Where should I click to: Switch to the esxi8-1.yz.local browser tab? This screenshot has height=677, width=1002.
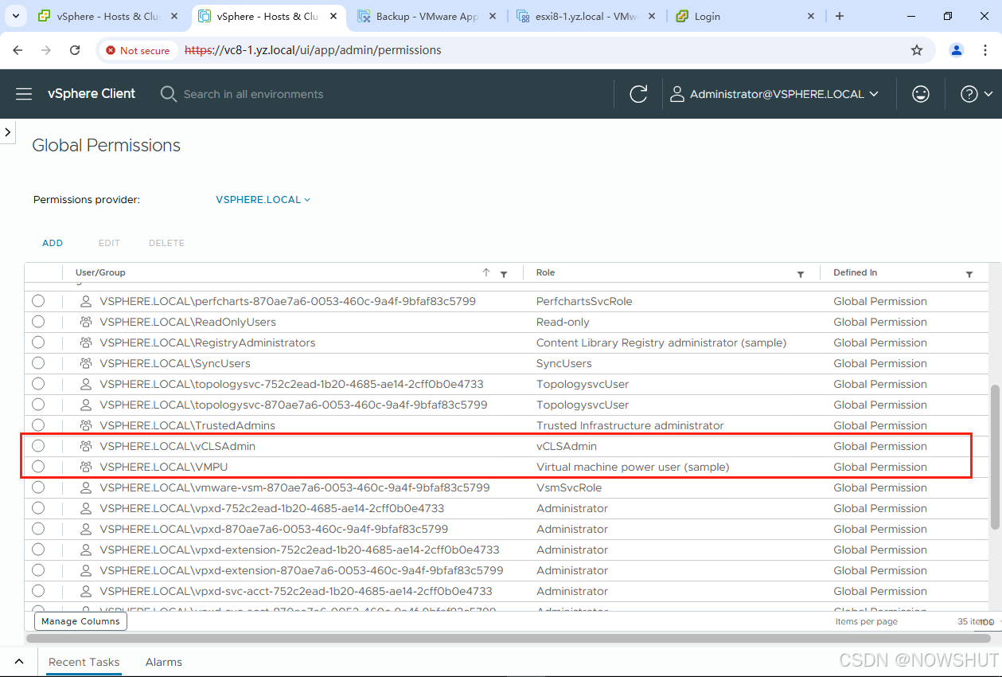pyautogui.click(x=587, y=16)
